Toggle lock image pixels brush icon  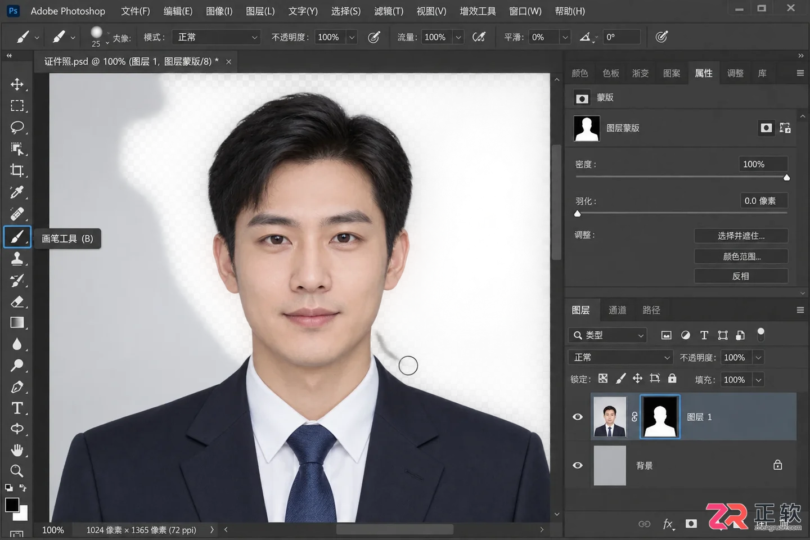[x=620, y=379]
